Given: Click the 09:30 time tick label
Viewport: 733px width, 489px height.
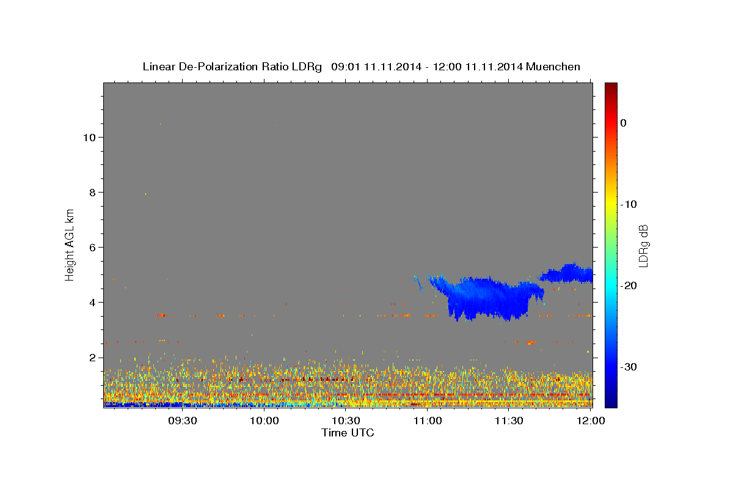Looking at the screenshot, I should click(x=182, y=421).
